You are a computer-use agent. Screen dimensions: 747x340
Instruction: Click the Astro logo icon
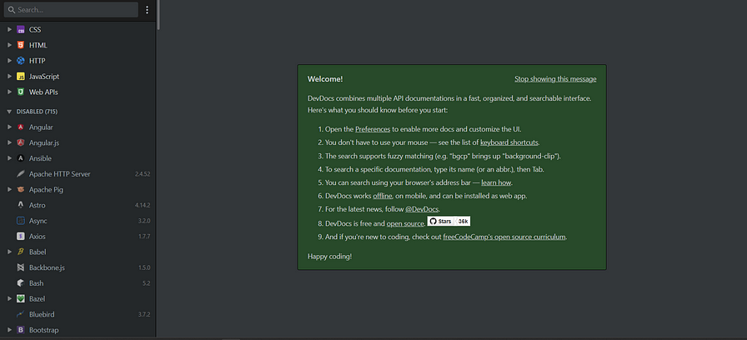coord(21,205)
